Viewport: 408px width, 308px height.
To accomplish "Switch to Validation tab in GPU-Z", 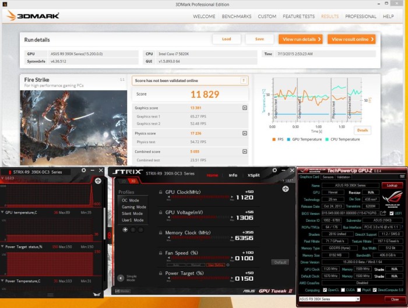I will tap(343, 177).
